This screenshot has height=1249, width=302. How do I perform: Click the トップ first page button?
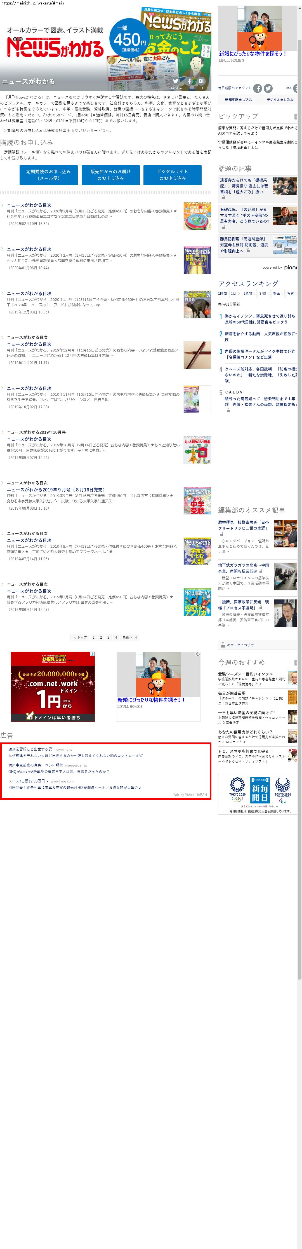(x=81, y=637)
